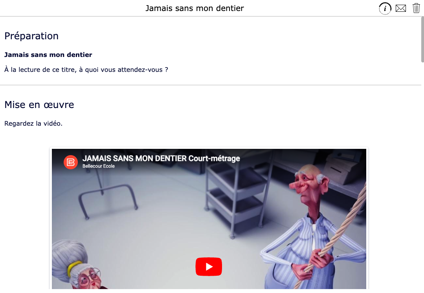This screenshot has height=293, width=424.
Task: Select the Préparation heading
Action: [31, 36]
